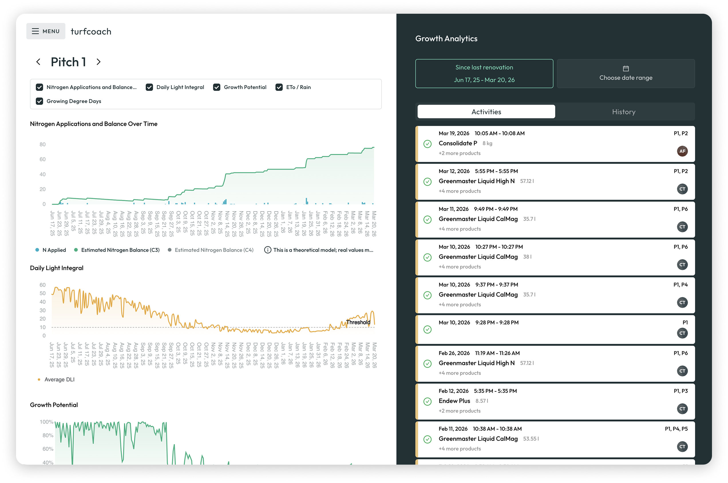The width and height of the screenshot is (728, 483).
Task: Switch to the History tab
Action: [624, 112]
